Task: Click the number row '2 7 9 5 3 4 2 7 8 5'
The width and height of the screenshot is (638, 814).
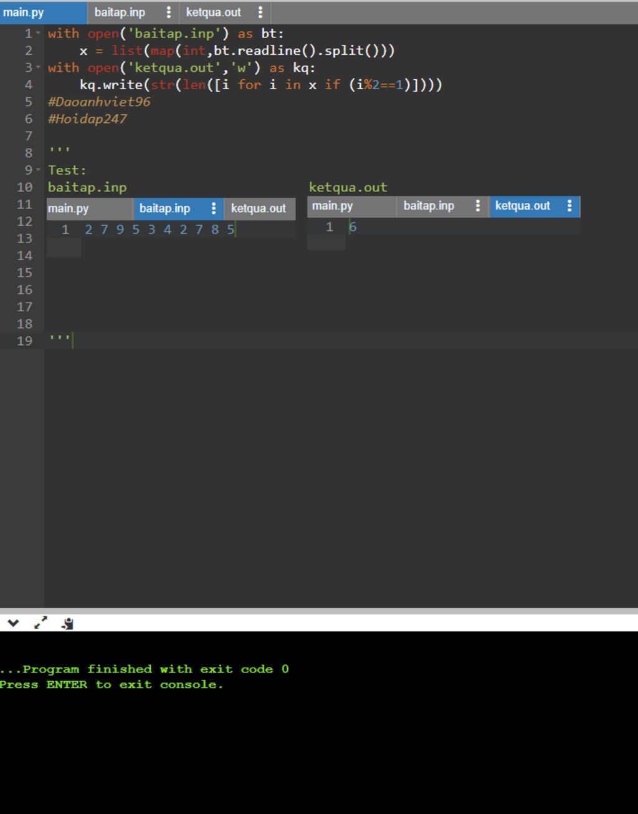Action: [159, 230]
